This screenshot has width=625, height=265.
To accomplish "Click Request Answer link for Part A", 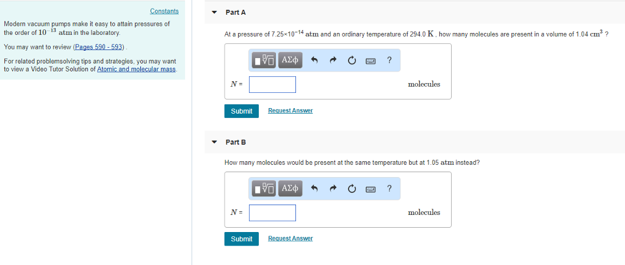I will pos(290,111).
